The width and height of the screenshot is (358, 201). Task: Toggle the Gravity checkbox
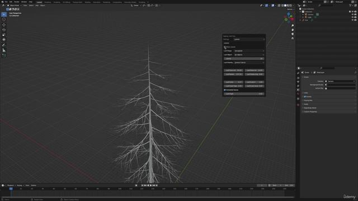point(305,97)
